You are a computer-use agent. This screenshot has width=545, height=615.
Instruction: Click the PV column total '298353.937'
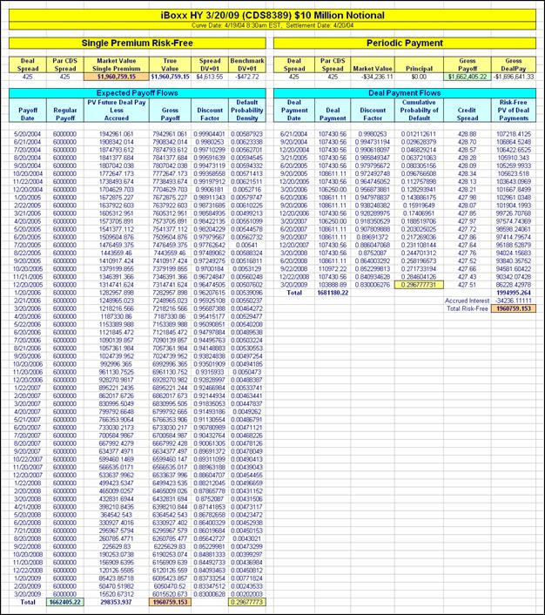[x=117, y=602]
